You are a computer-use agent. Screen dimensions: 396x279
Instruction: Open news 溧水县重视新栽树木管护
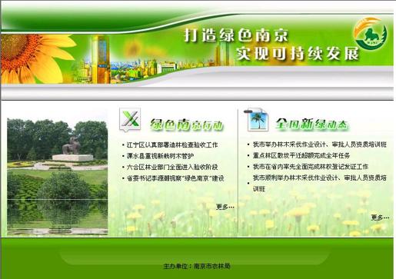[x=160, y=156]
